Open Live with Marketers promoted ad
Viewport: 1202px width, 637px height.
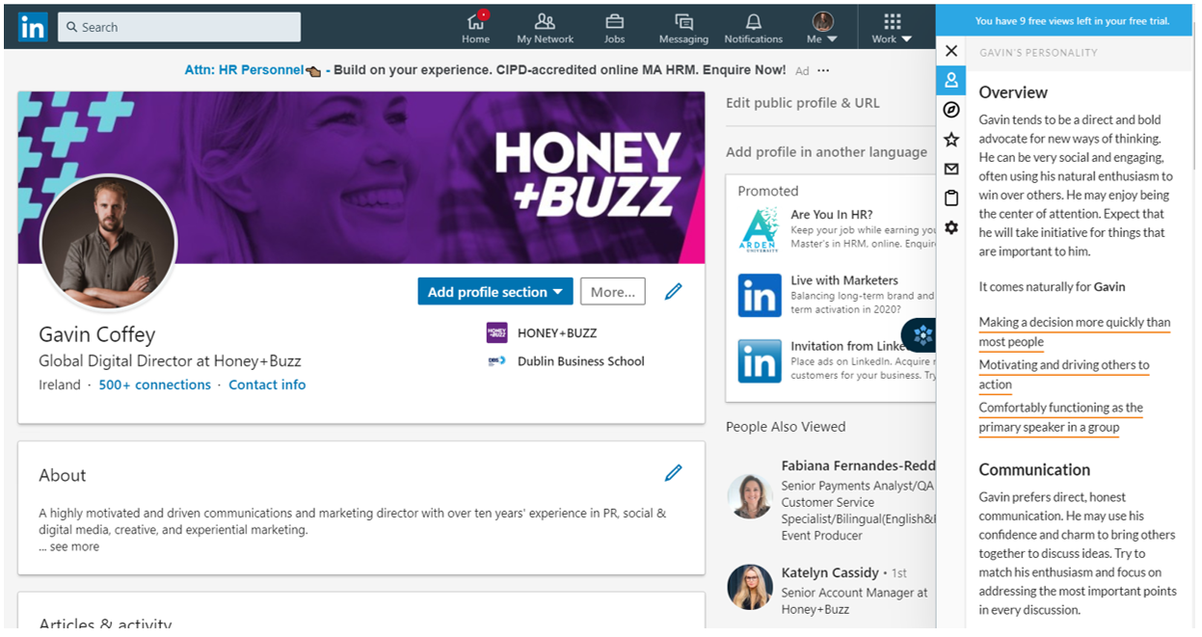point(844,280)
